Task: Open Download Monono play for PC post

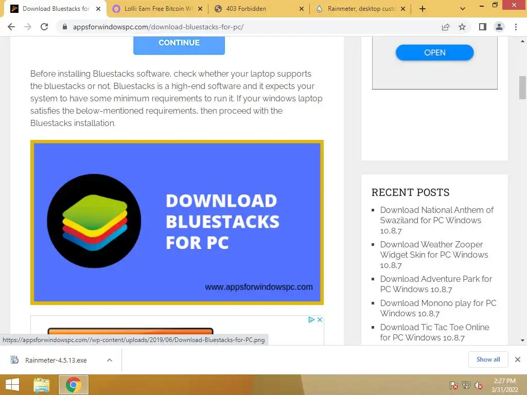Action: [438, 309]
